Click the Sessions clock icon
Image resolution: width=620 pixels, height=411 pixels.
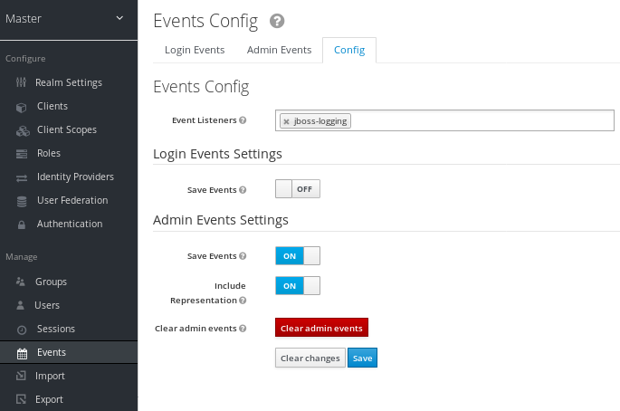(x=22, y=330)
